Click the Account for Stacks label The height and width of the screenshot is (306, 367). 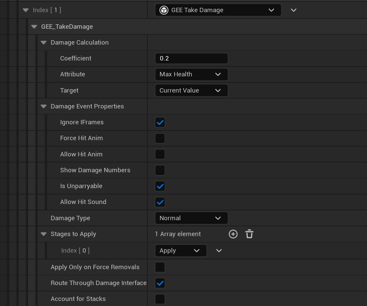coord(78,299)
